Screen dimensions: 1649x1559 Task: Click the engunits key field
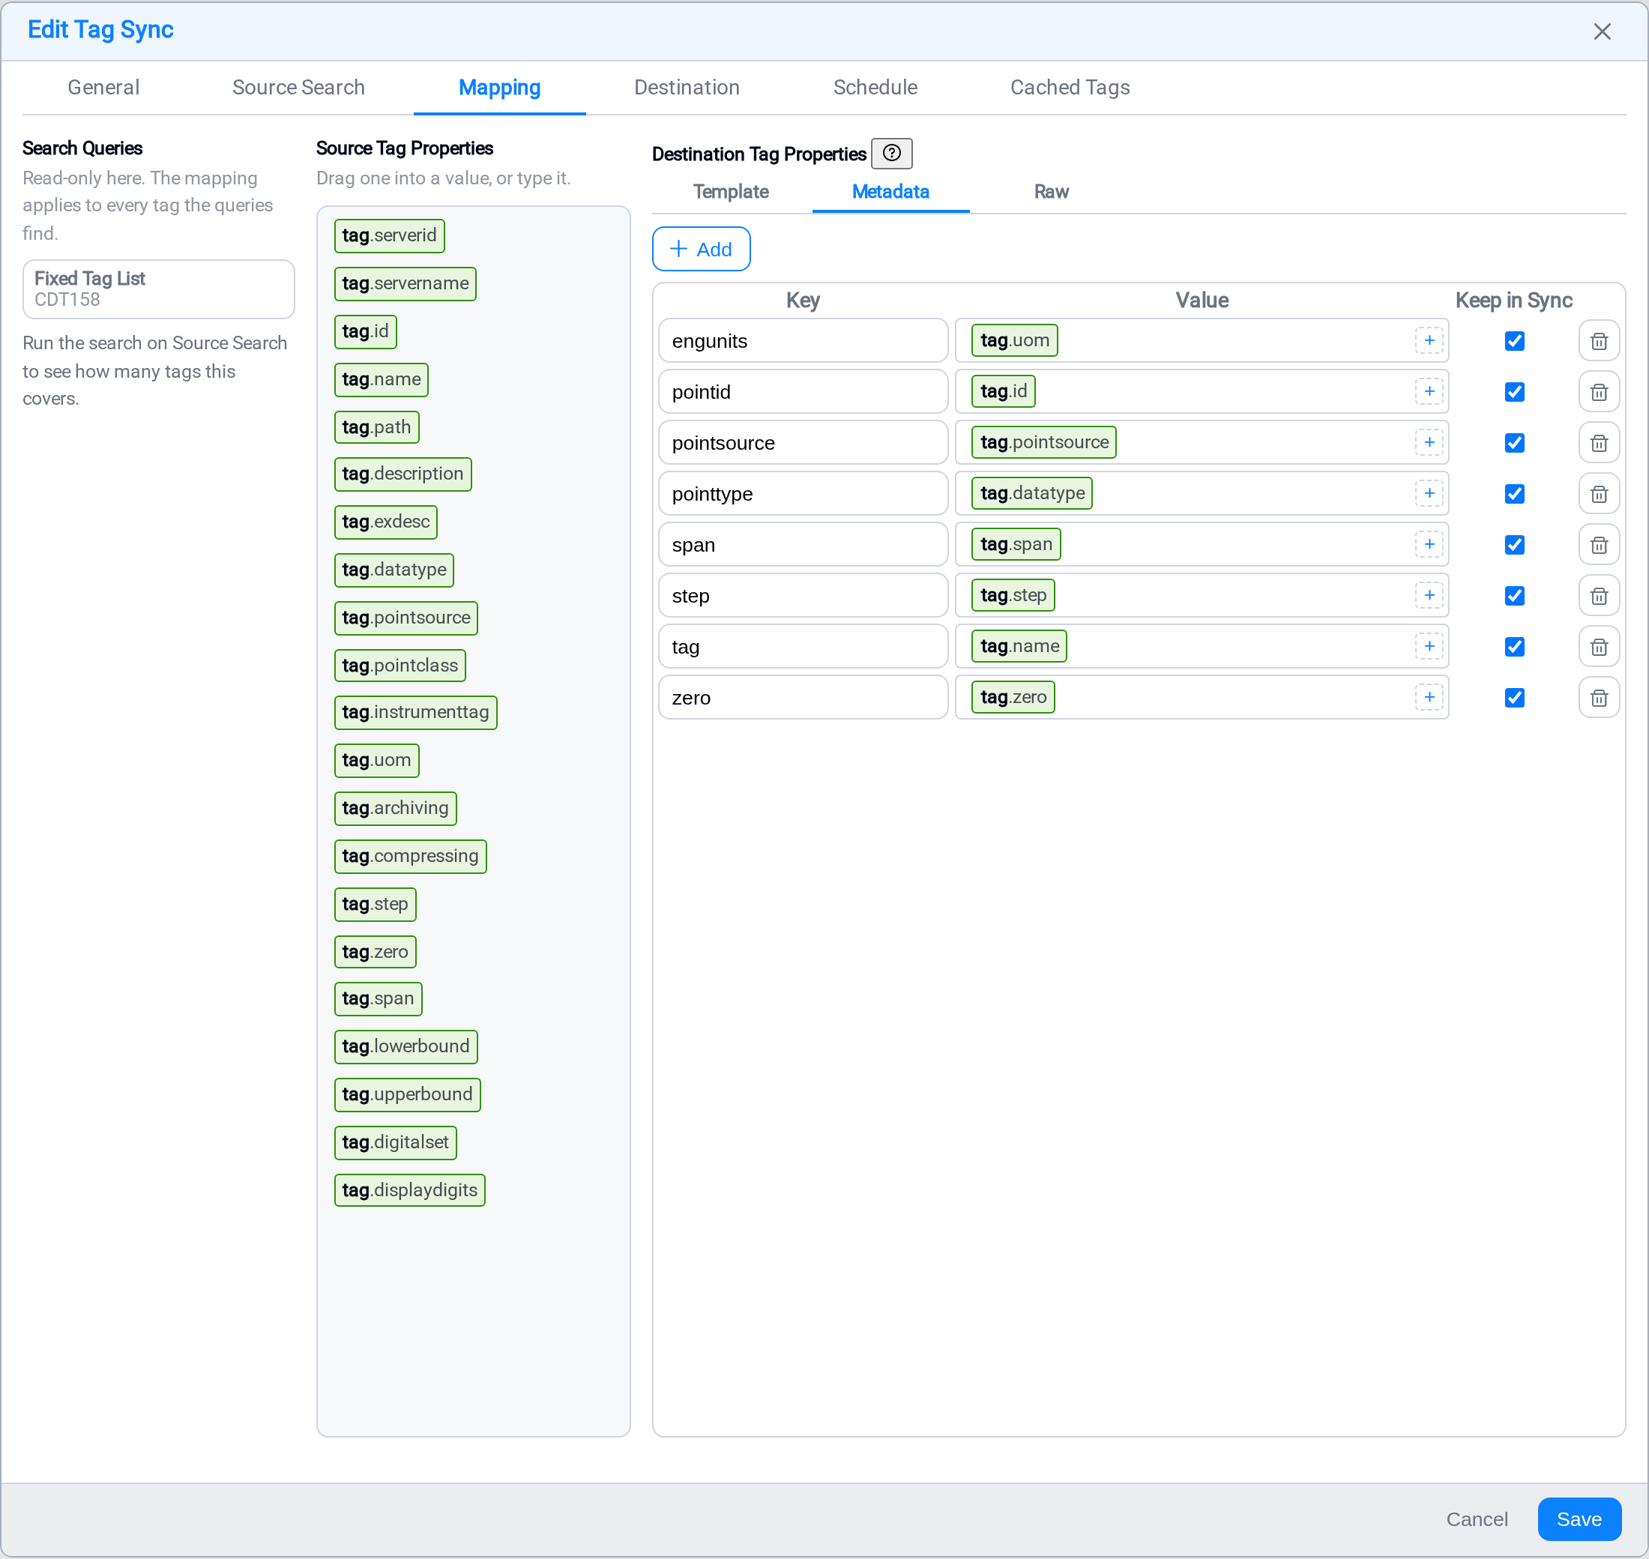coord(803,341)
